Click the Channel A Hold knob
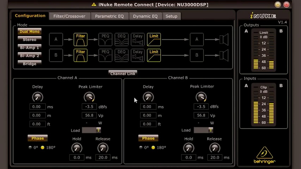Screen dimensions: 301x169 77,148
